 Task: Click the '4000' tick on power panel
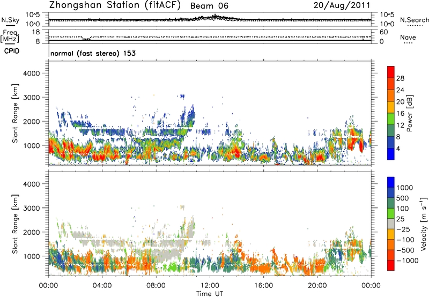click(32, 73)
